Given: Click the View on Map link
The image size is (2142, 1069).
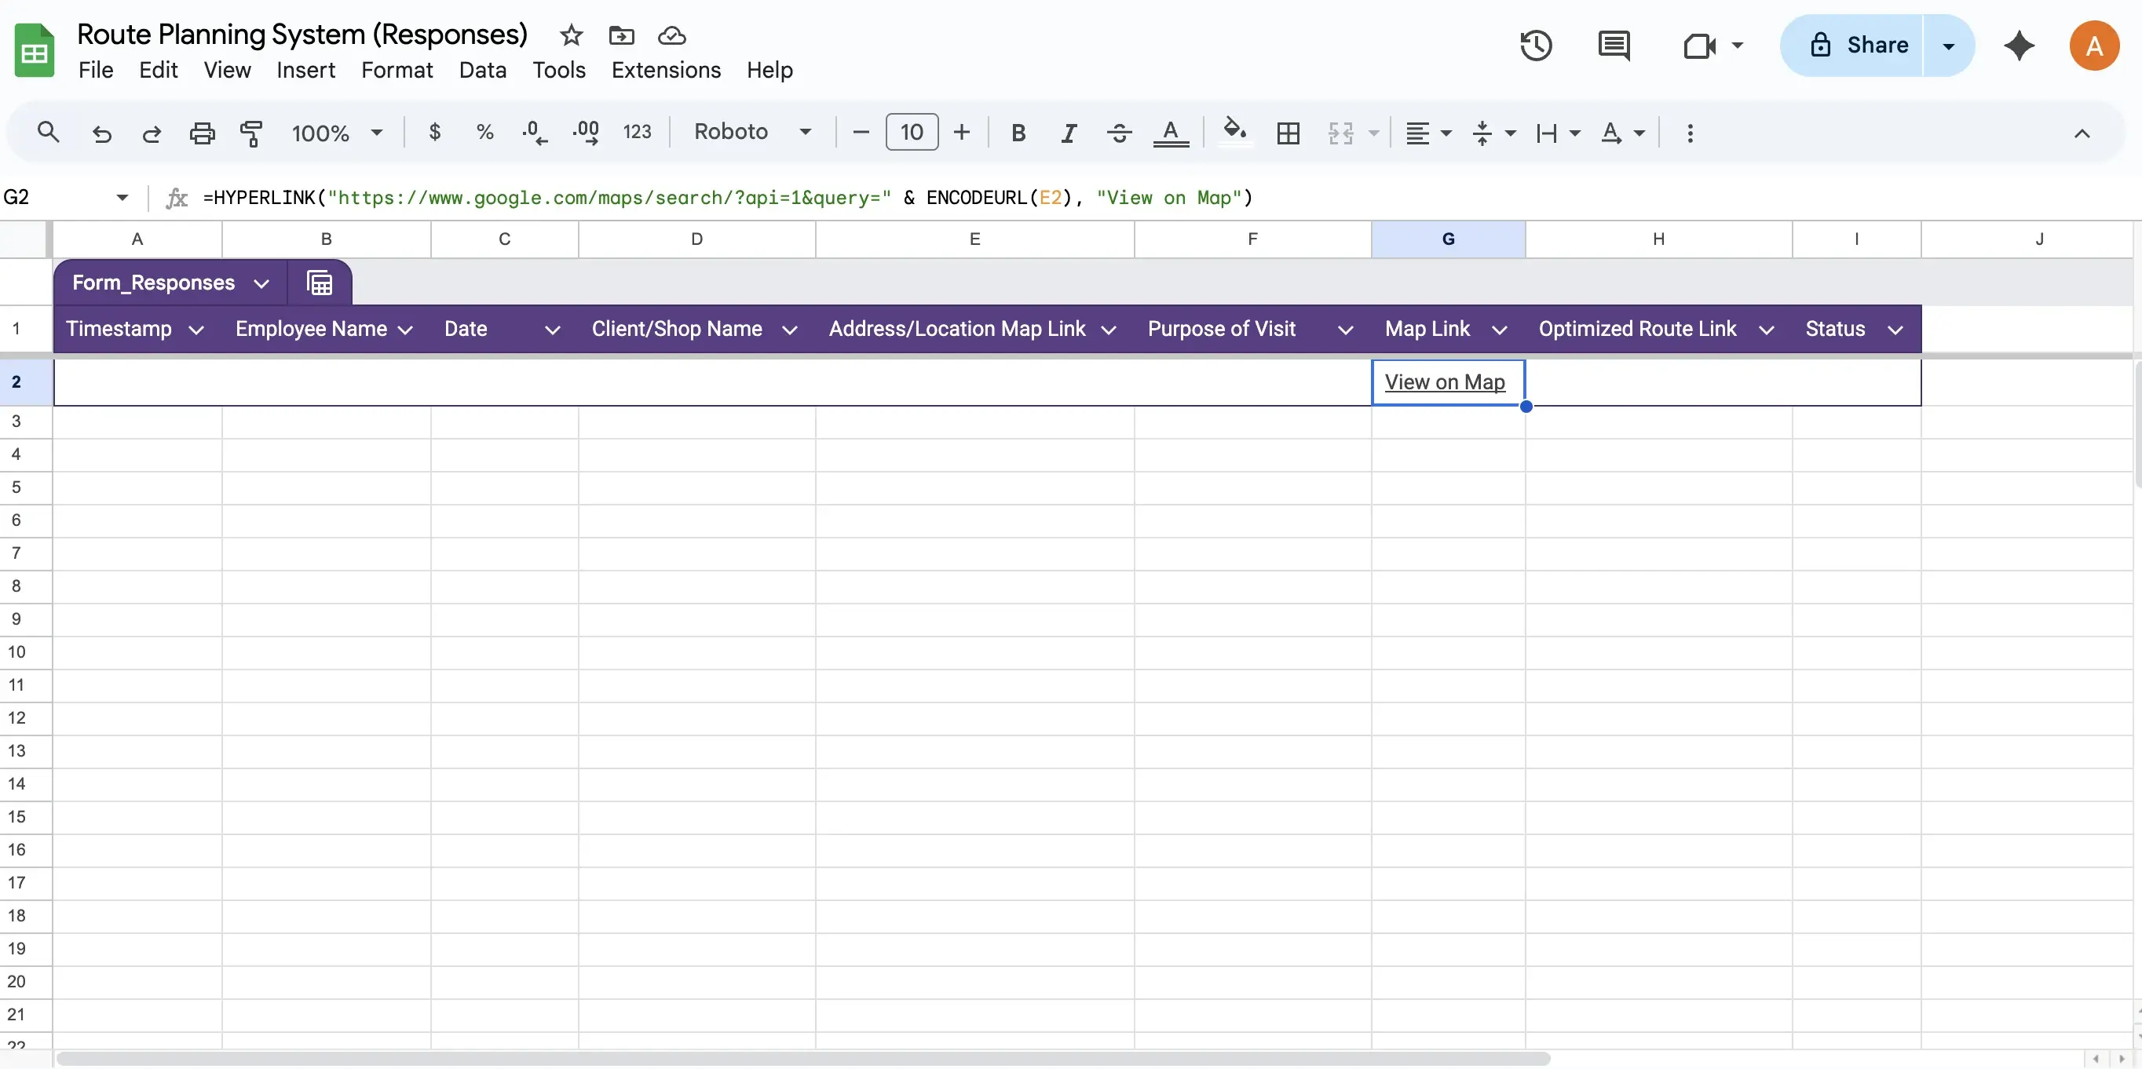Looking at the screenshot, I should [x=1447, y=381].
